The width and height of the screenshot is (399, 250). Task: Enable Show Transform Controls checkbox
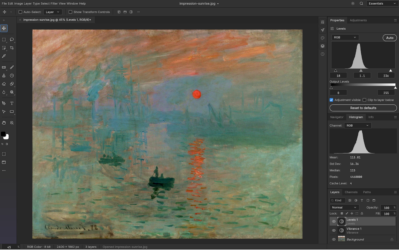[x=70, y=12]
